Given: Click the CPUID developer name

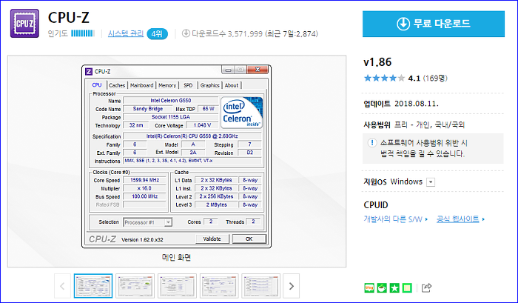Looking at the screenshot, I should point(376,205).
